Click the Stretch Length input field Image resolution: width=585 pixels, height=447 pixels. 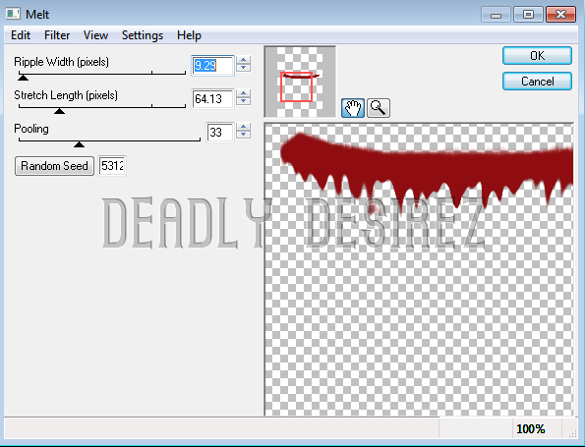pos(212,99)
